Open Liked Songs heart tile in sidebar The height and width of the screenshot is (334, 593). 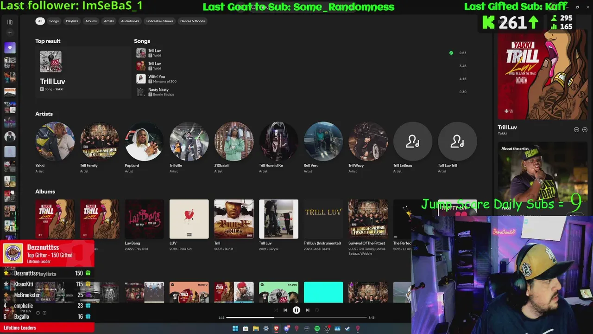(x=10, y=47)
